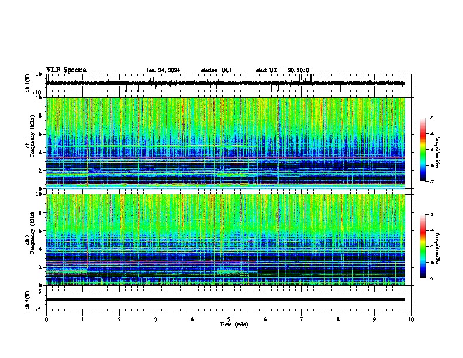Click time axis tick label "6"

point(265,319)
